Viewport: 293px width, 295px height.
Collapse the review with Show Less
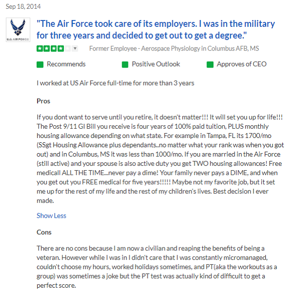pos(51,216)
